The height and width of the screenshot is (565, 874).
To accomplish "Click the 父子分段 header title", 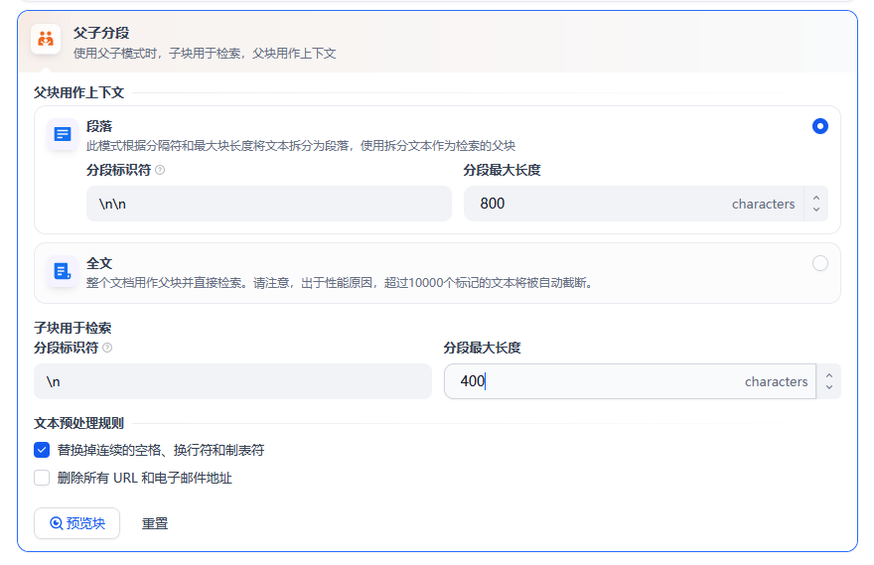I will tap(101, 33).
